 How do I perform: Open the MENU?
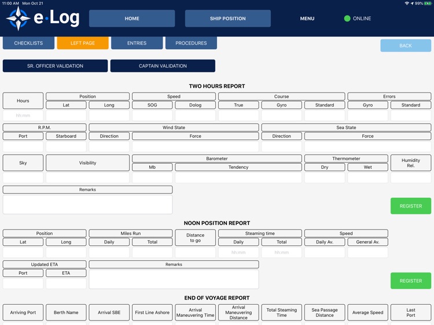click(307, 19)
